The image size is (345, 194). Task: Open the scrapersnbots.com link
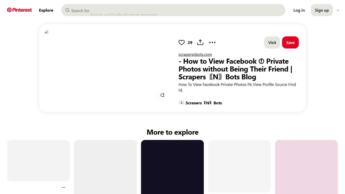(195, 54)
